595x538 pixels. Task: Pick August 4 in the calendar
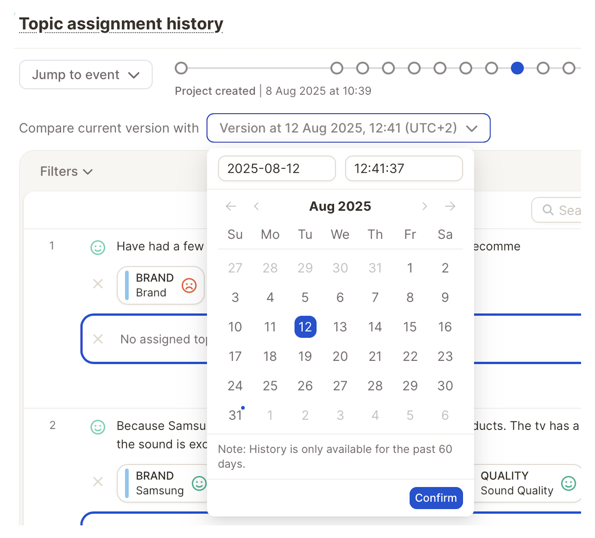click(x=270, y=297)
